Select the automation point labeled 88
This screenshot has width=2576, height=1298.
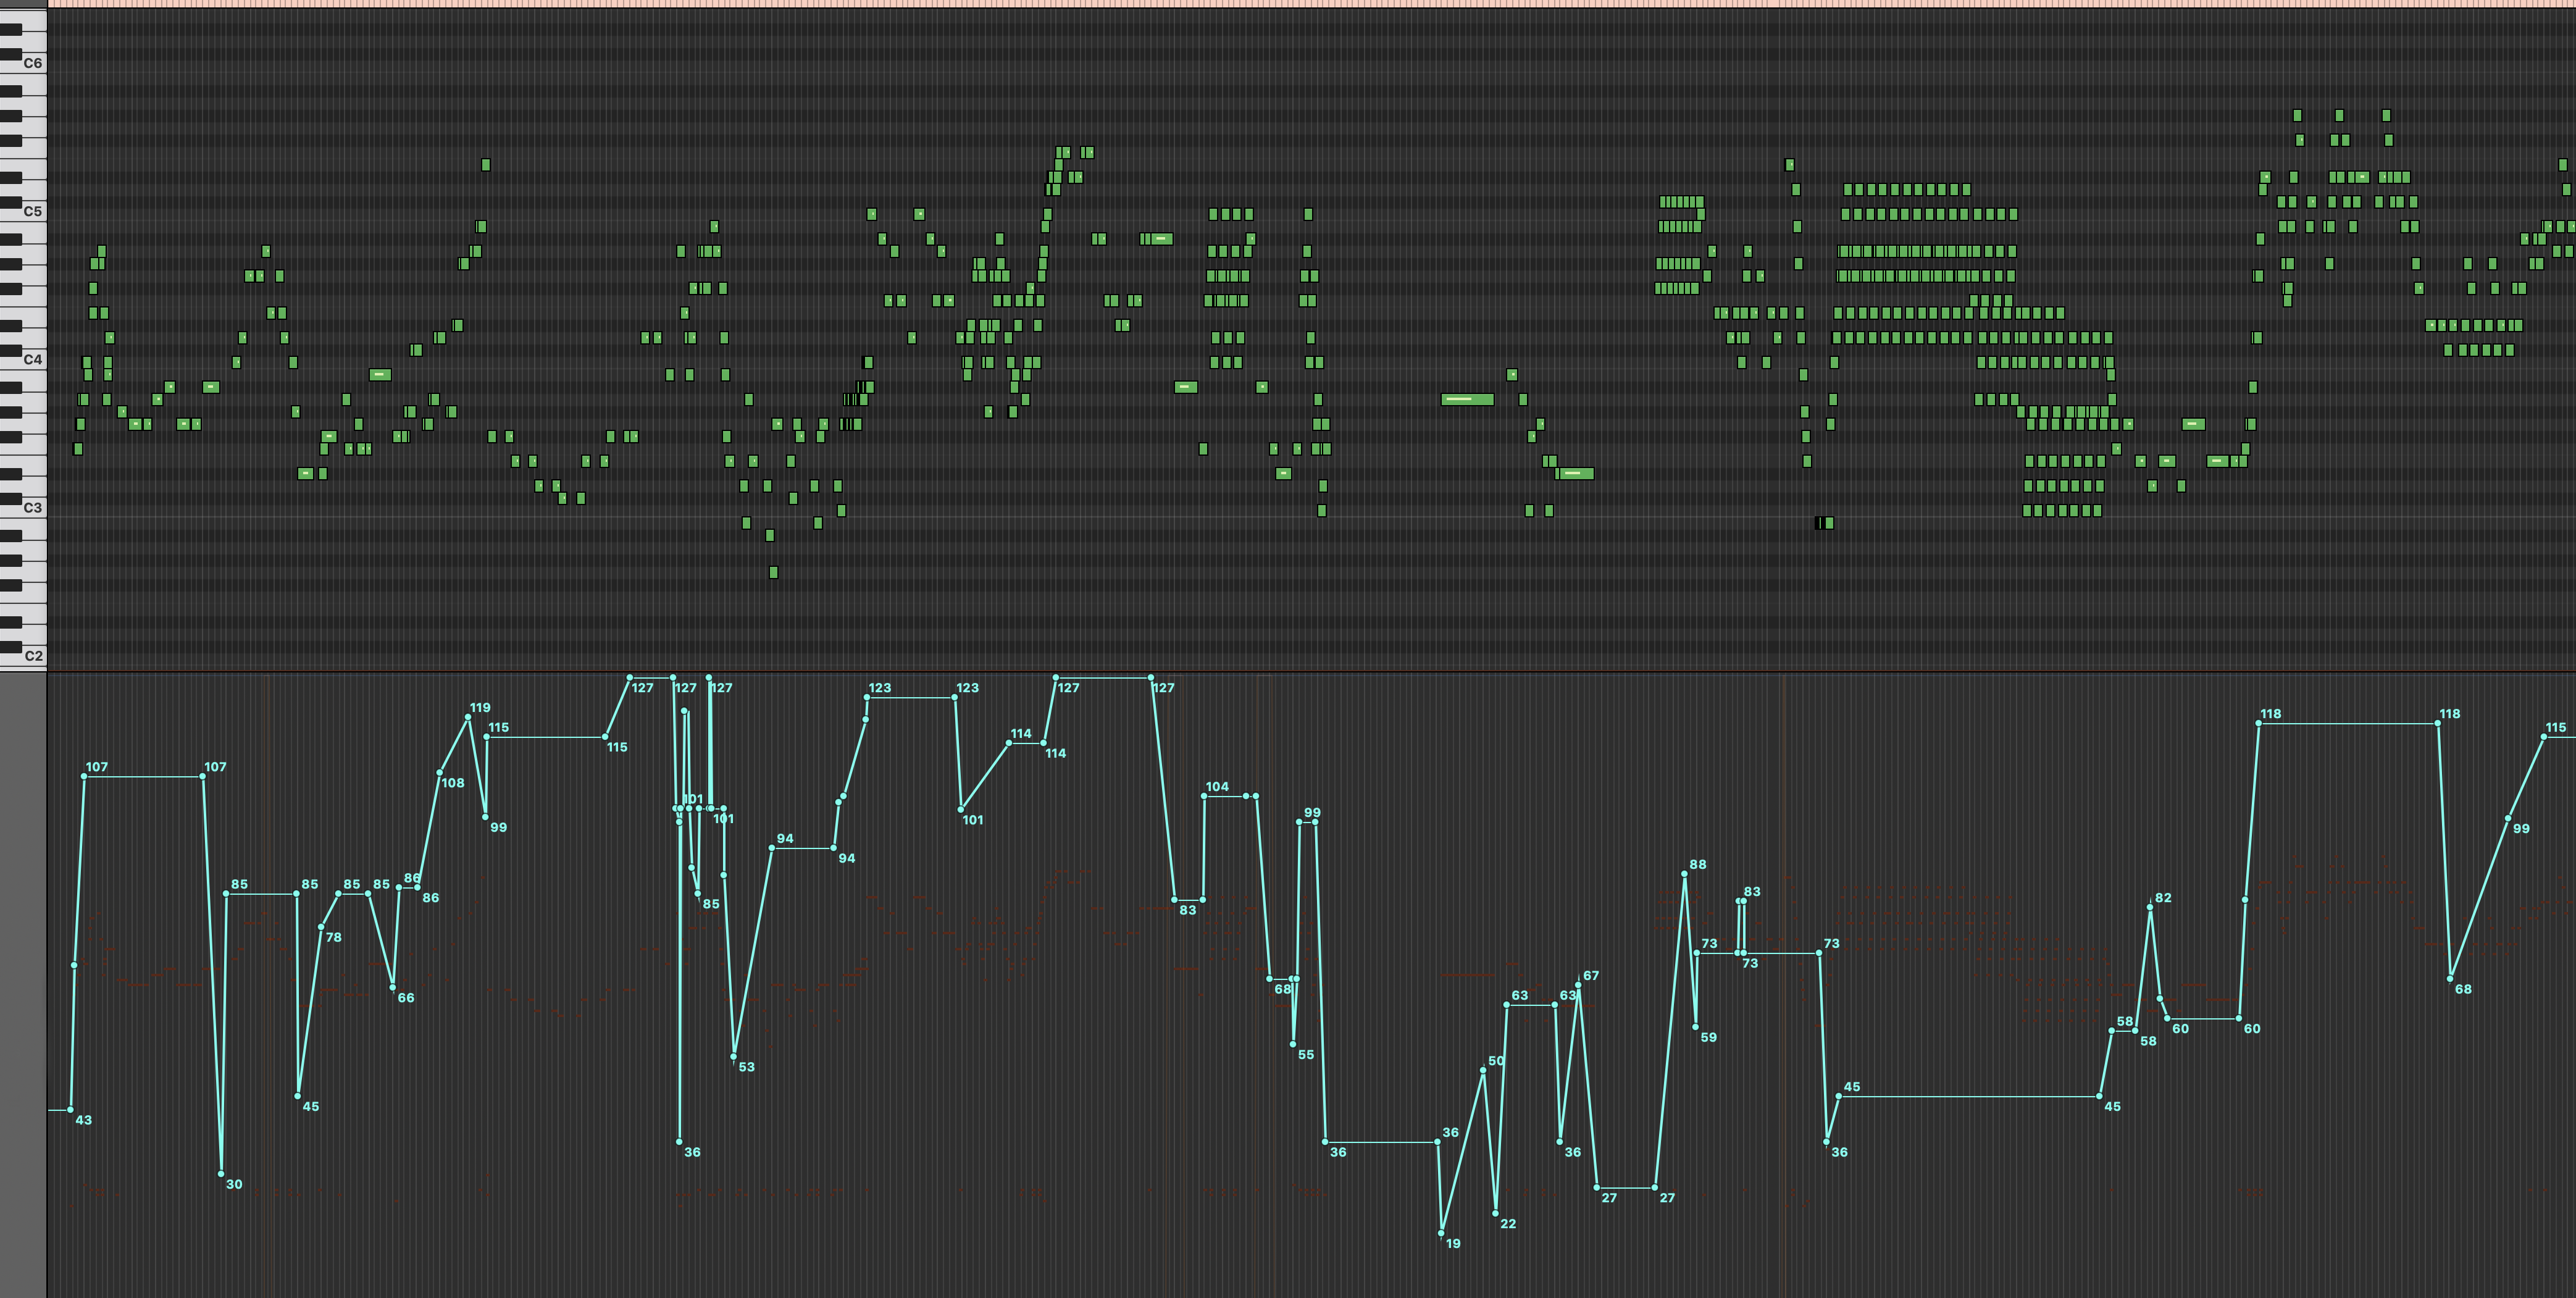[1685, 874]
